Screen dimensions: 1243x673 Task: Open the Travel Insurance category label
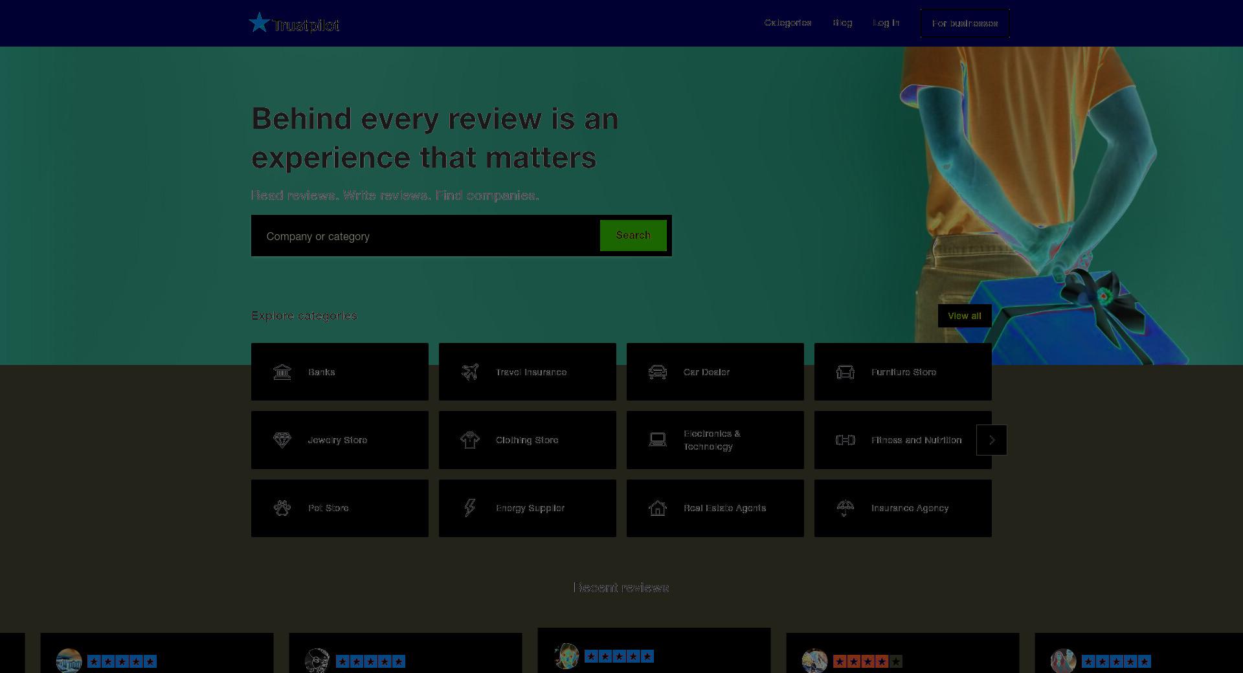531,372
